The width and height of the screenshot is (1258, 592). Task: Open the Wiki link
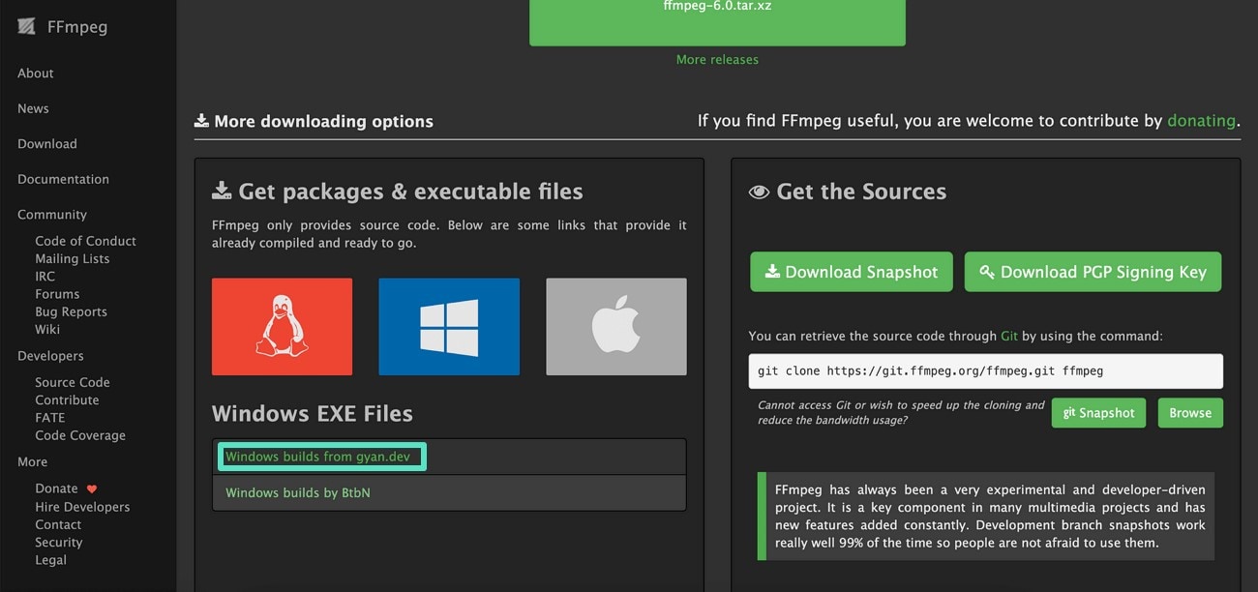tap(47, 329)
